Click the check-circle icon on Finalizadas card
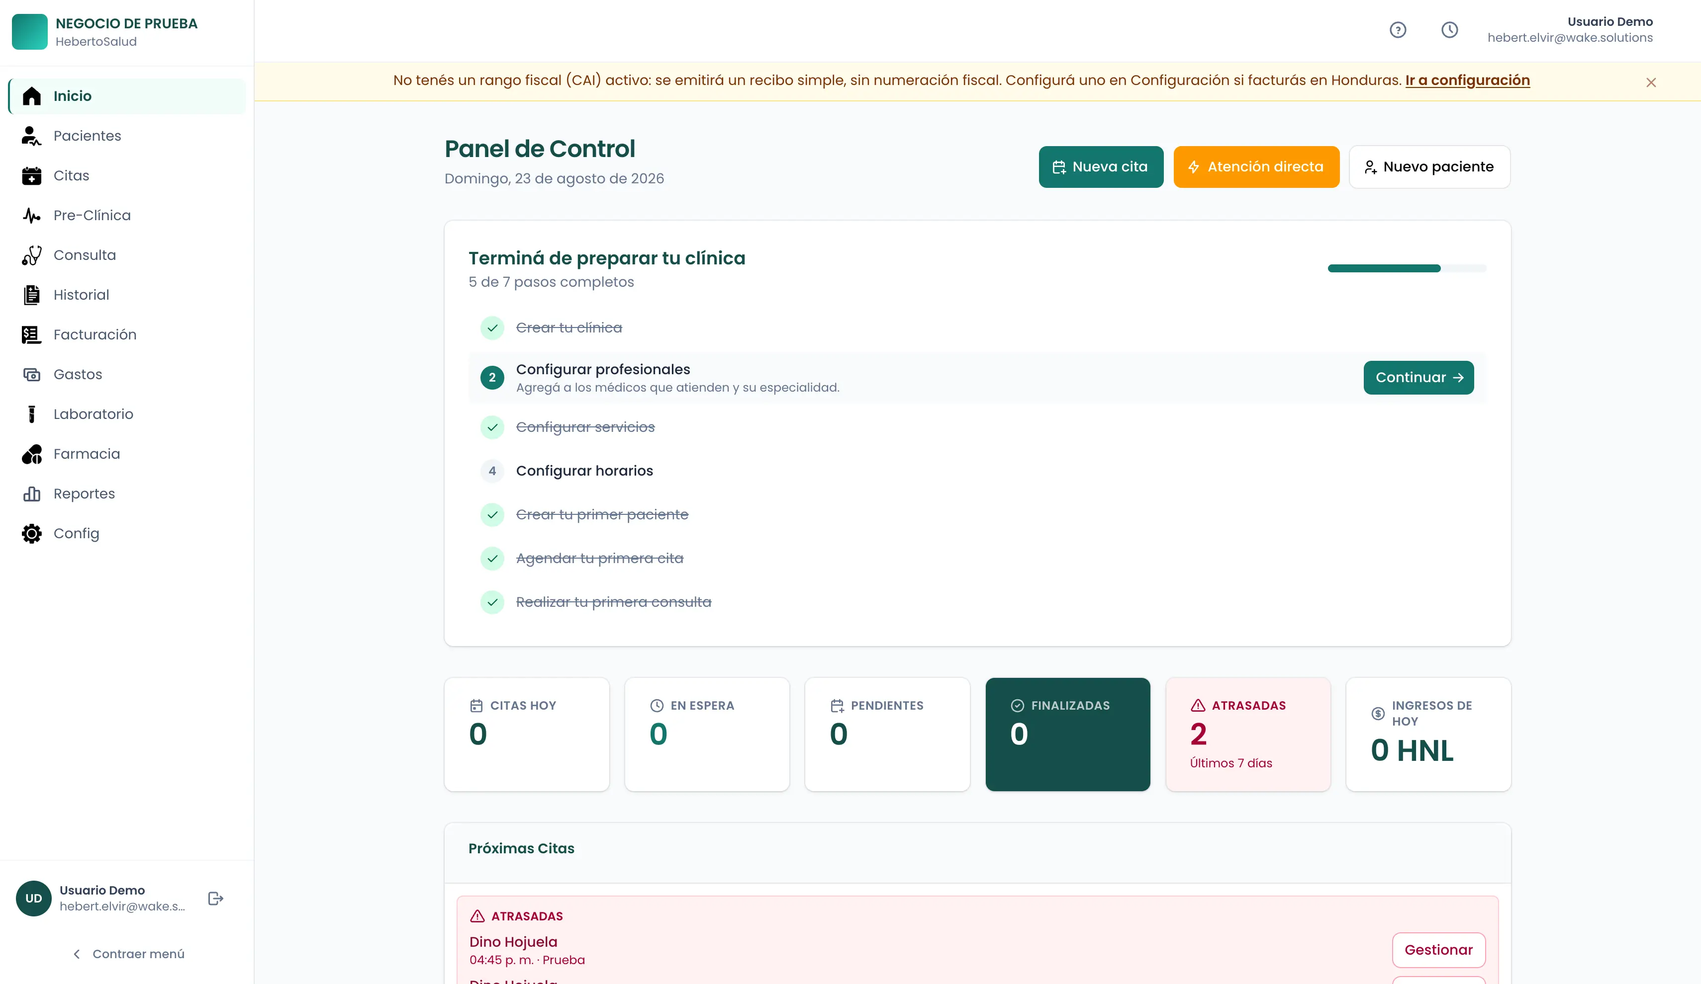Viewport: 1701px width, 984px height. pyautogui.click(x=1017, y=706)
